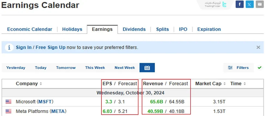Click the info icon in sign-in banner

pyautogui.click(x=9, y=48)
